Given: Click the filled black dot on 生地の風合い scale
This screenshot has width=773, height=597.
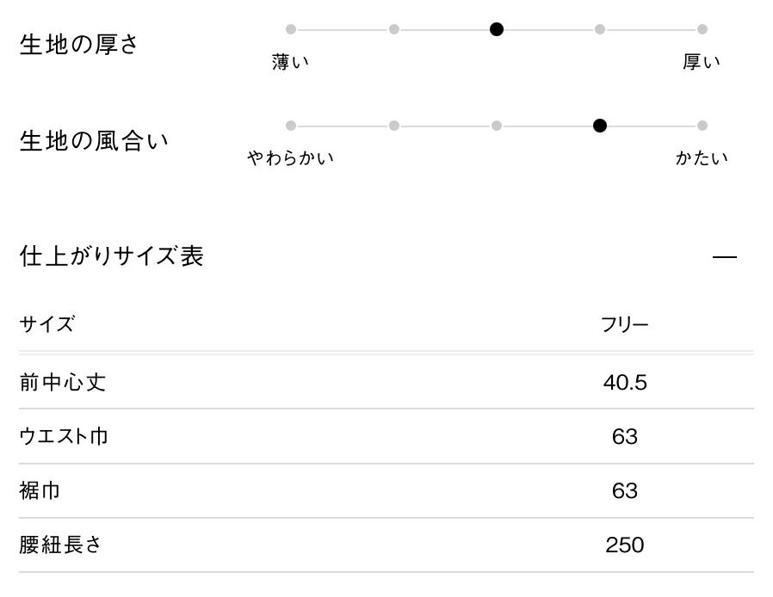Looking at the screenshot, I should pyautogui.click(x=600, y=126).
